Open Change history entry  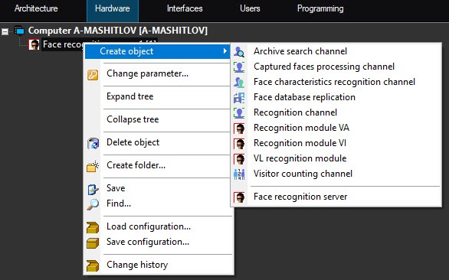click(137, 265)
